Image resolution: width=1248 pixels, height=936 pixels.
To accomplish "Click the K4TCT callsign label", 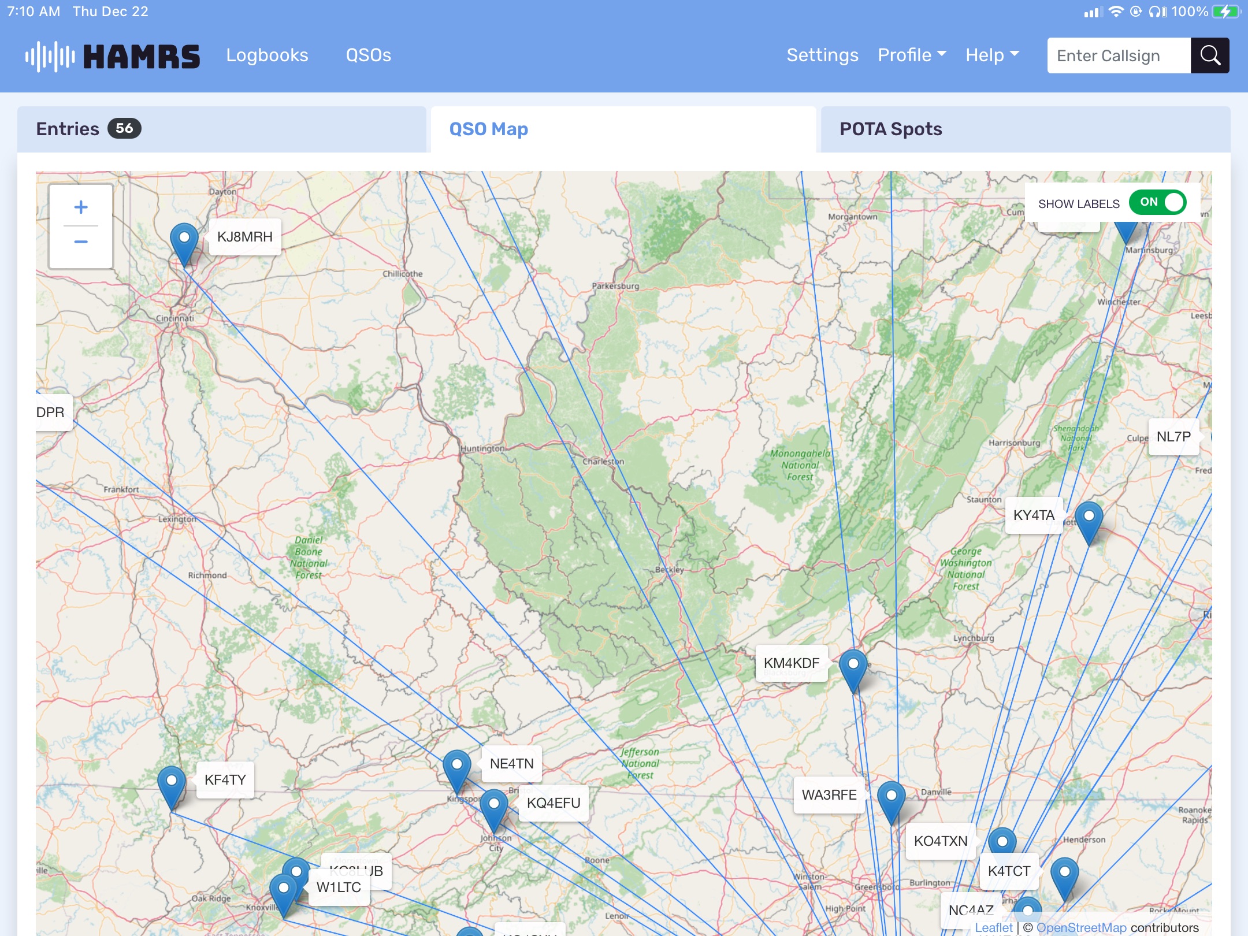I will (x=1009, y=871).
